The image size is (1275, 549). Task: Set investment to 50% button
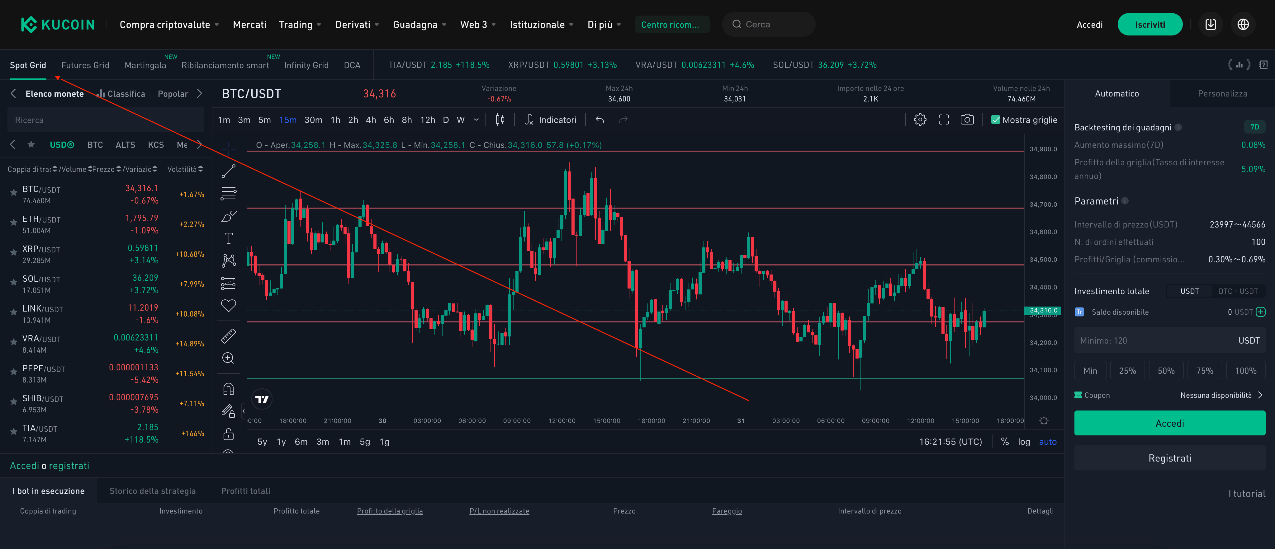[x=1166, y=370]
